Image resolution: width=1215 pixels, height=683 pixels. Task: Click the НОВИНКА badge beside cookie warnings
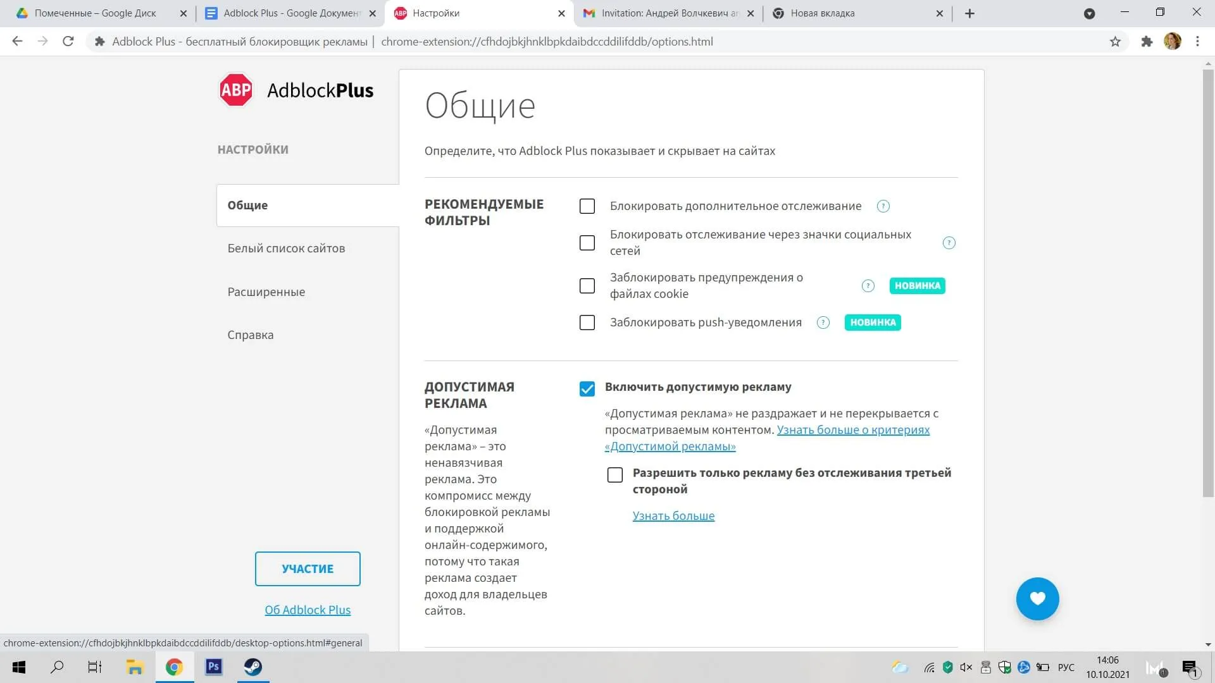tap(917, 286)
